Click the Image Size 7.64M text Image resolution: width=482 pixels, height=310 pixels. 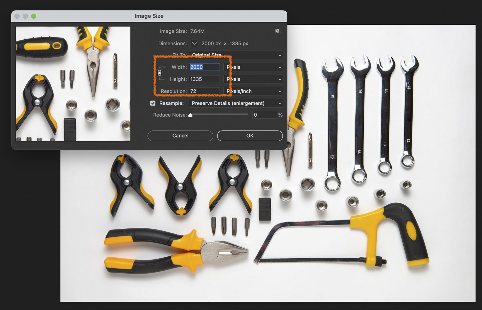182,31
